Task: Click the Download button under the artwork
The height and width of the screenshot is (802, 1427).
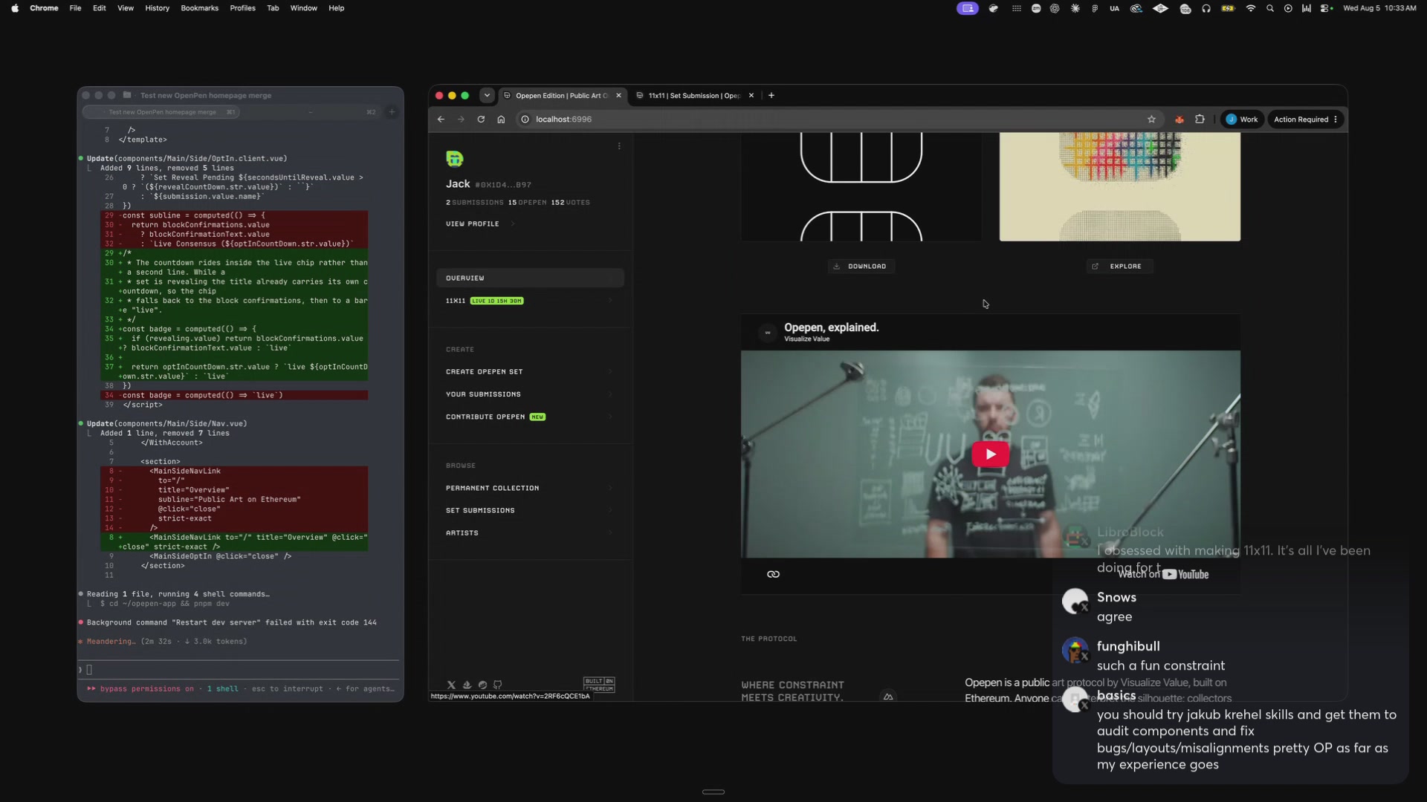Action: click(861, 266)
